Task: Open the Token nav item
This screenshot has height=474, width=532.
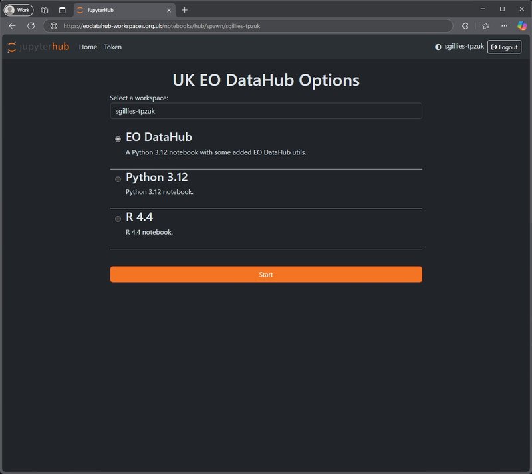Action: tap(112, 47)
